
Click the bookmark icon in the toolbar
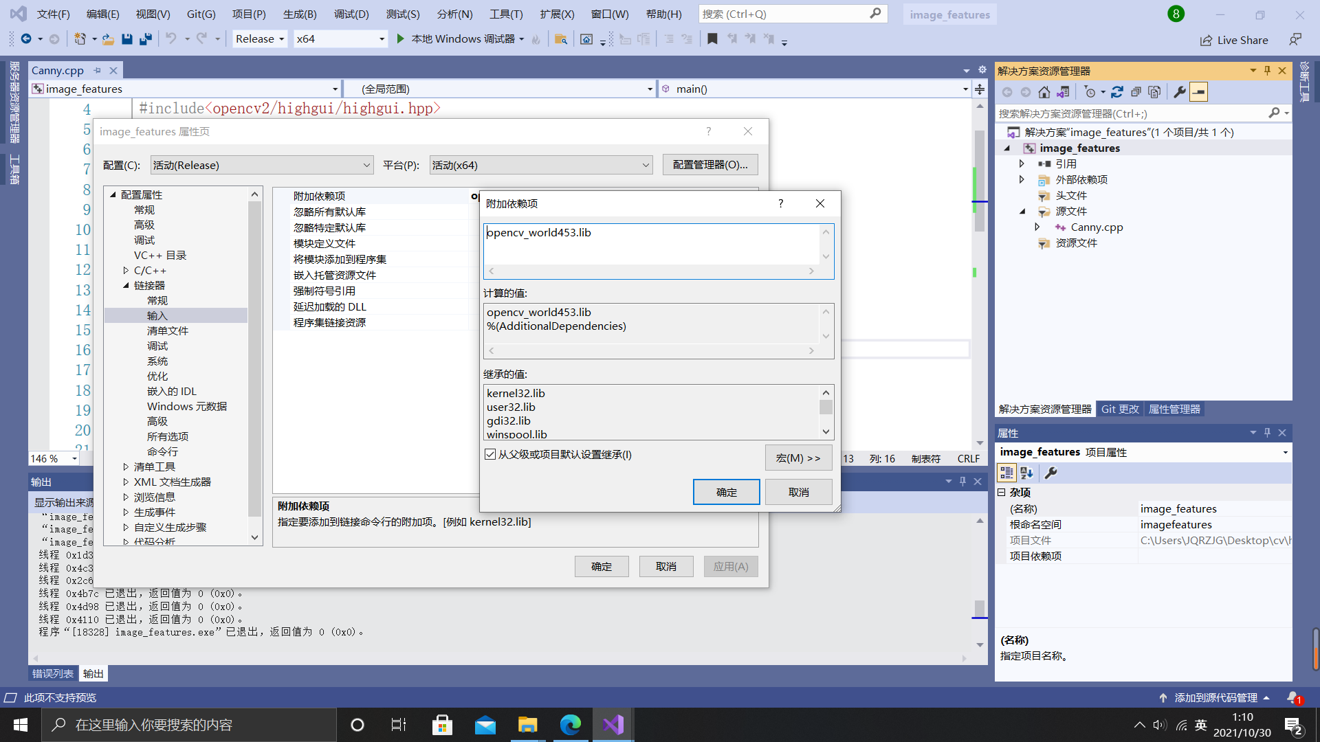click(x=712, y=39)
